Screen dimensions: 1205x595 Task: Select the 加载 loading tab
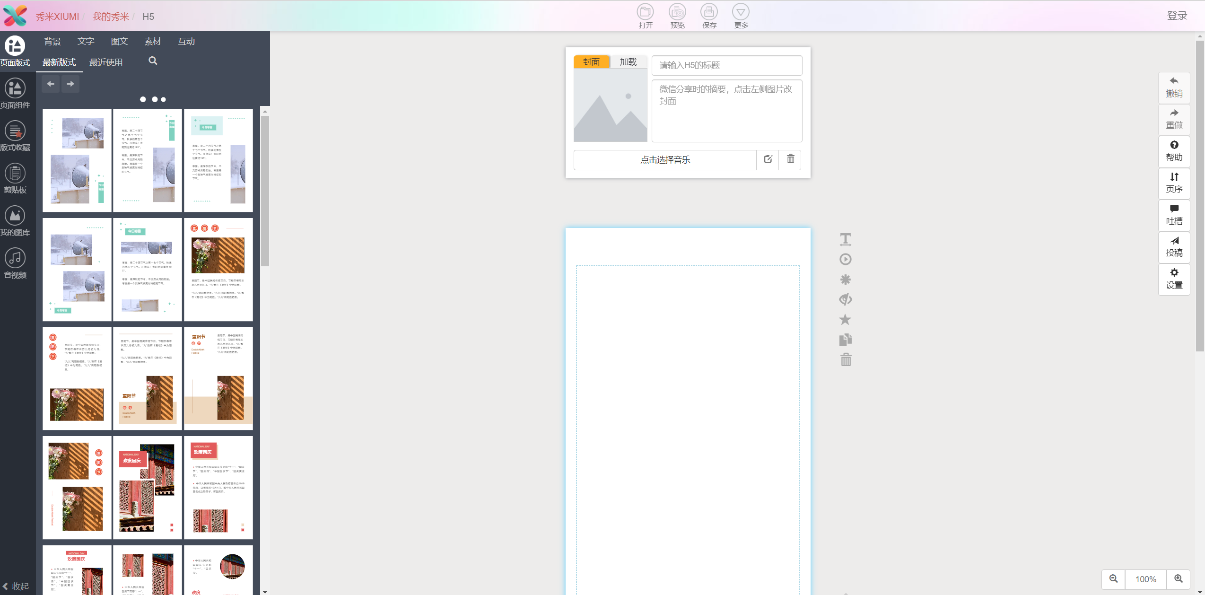coord(628,62)
